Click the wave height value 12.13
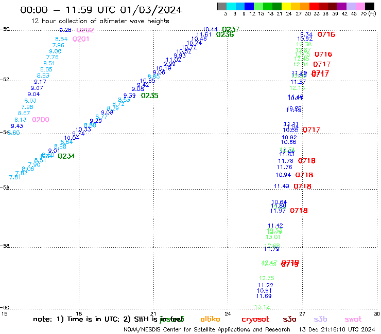The width and height of the screenshot is (381, 334). tap(297, 88)
